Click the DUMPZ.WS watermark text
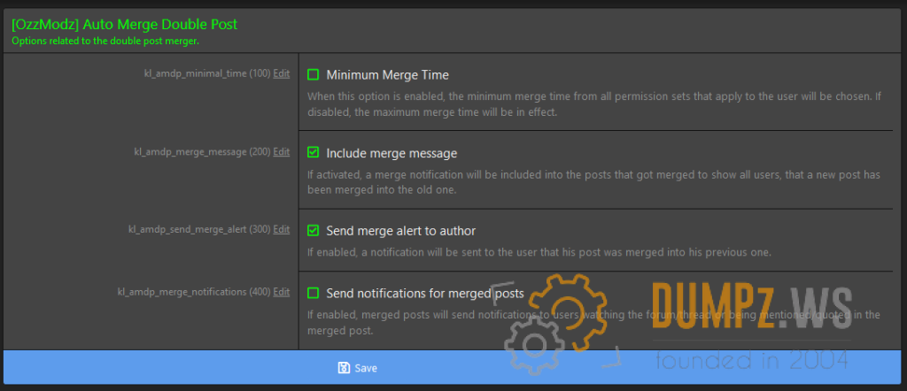 coord(752,310)
